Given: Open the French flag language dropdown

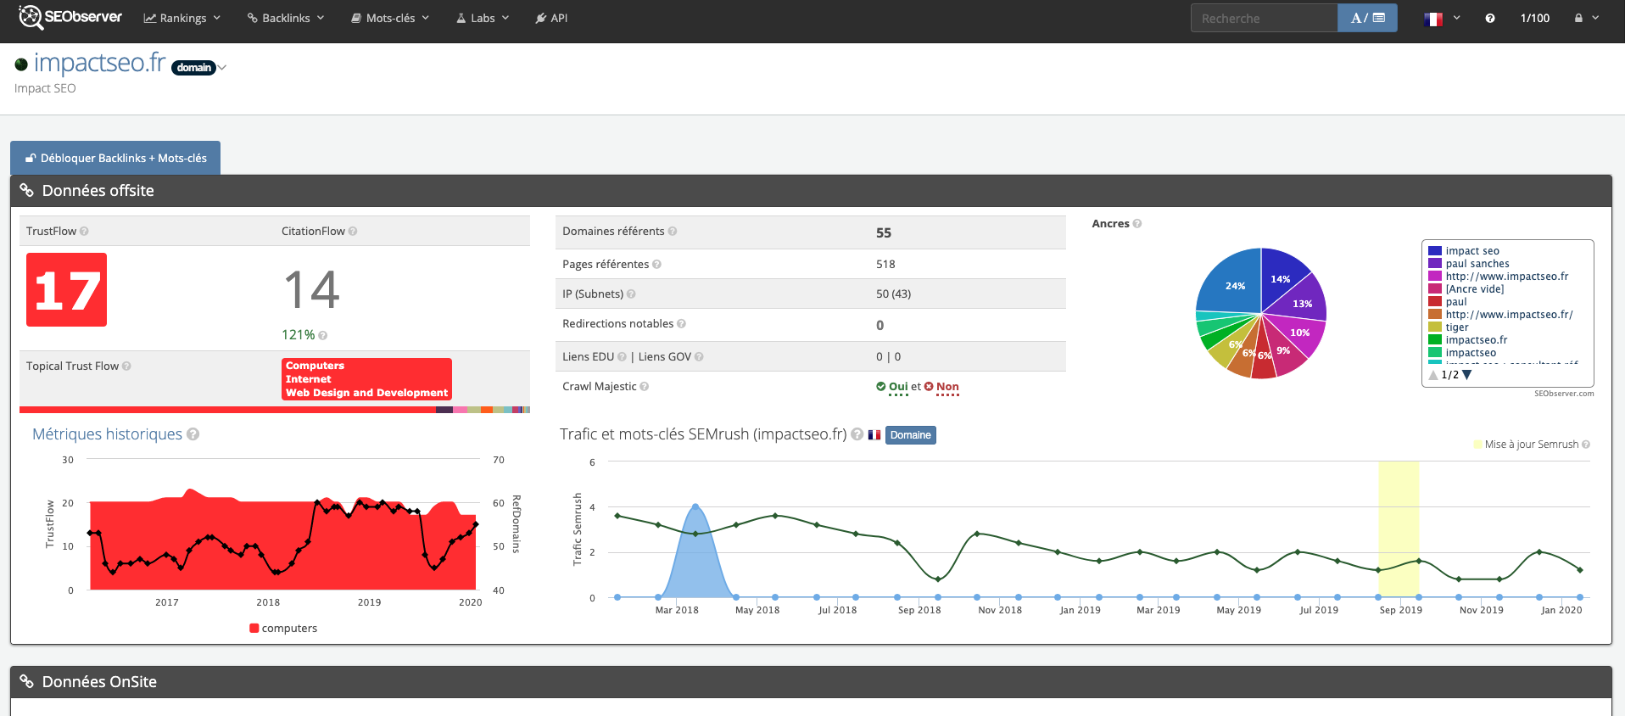Looking at the screenshot, I should click(x=1442, y=18).
